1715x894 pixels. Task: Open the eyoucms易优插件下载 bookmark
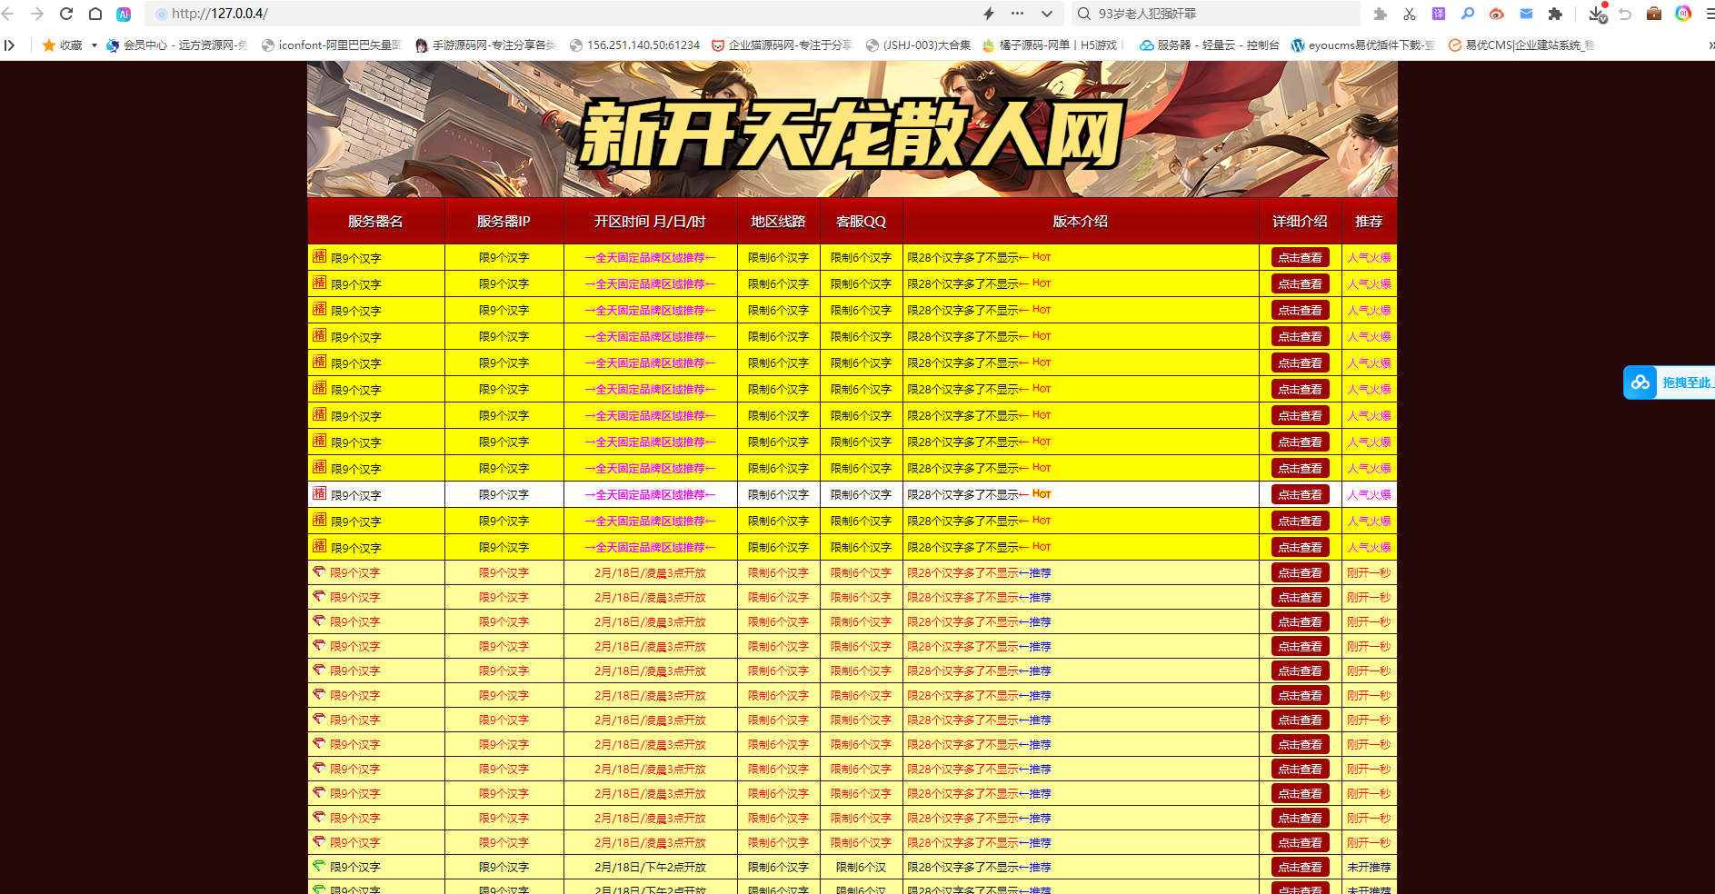coord(1362,45)
